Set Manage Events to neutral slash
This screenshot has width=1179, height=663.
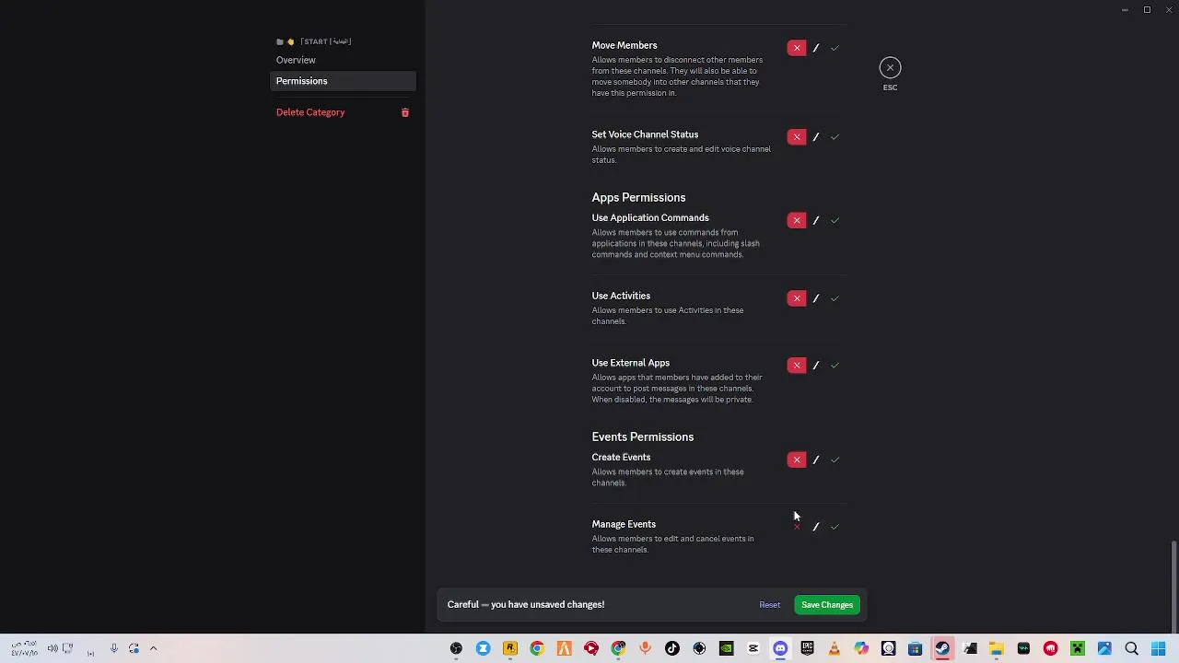point(815,527)
